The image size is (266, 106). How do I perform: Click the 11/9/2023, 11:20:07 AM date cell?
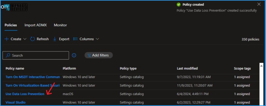[x=195, y=85]
